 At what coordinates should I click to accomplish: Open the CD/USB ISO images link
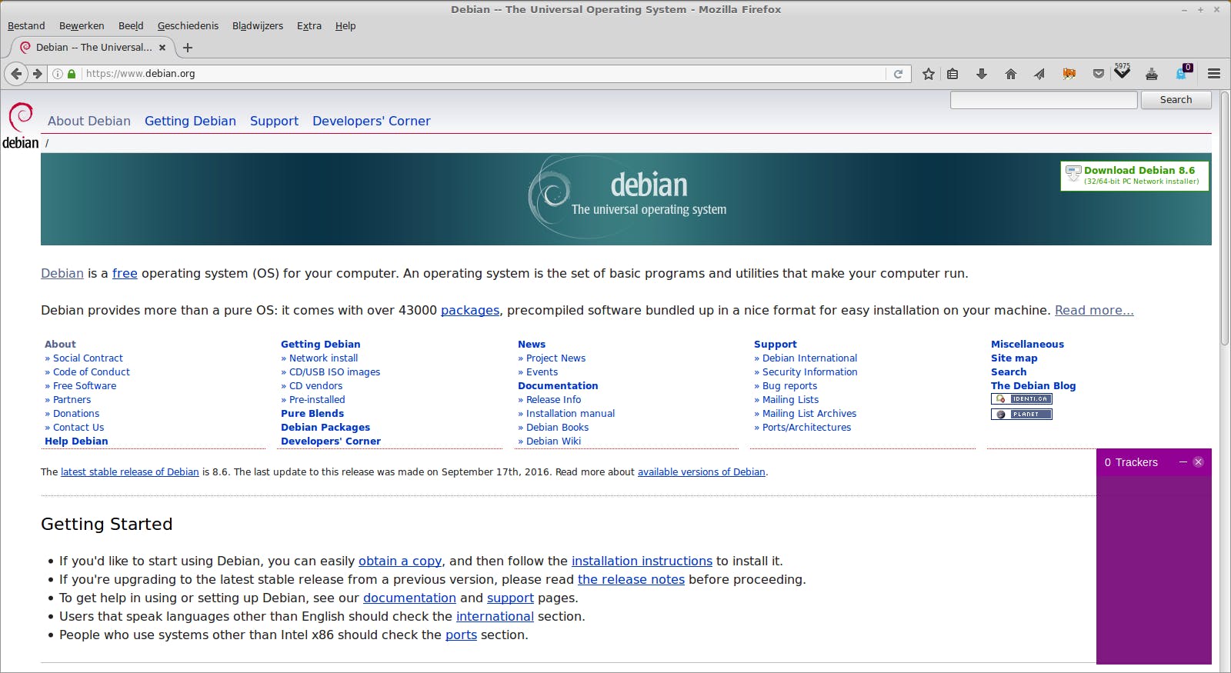point(335,372)
